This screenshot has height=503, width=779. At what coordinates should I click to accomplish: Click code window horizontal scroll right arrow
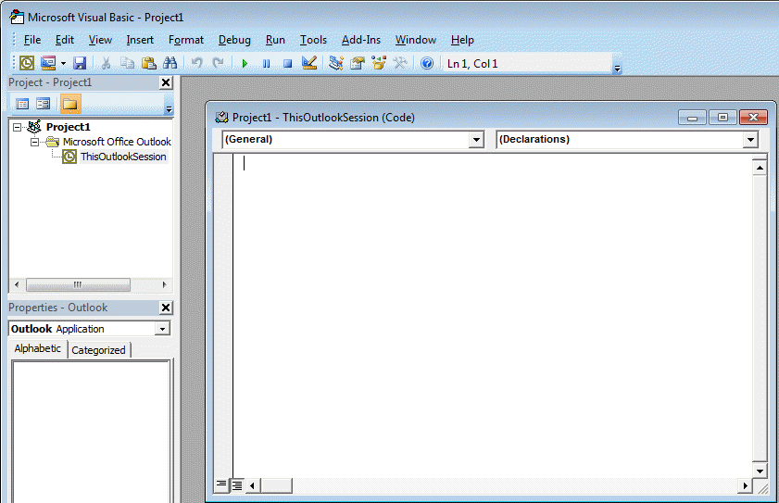744,485
